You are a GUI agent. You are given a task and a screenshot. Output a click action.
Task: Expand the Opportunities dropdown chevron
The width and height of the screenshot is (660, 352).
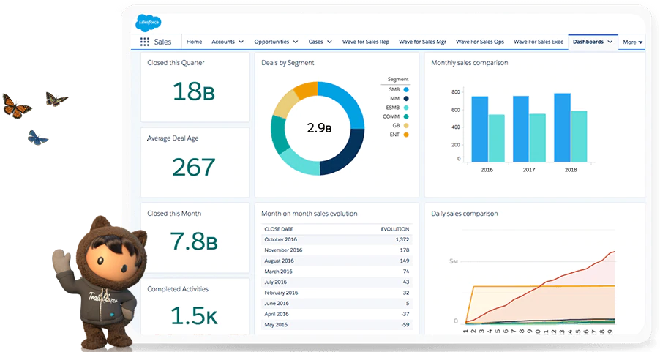tap(296, 42)
